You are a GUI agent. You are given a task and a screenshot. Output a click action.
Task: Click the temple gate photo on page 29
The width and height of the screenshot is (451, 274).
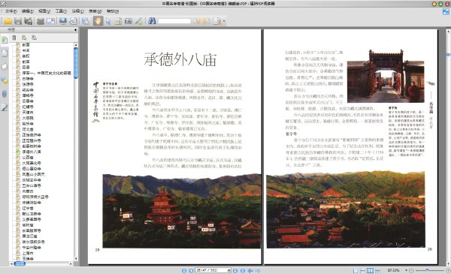(386, 77)
